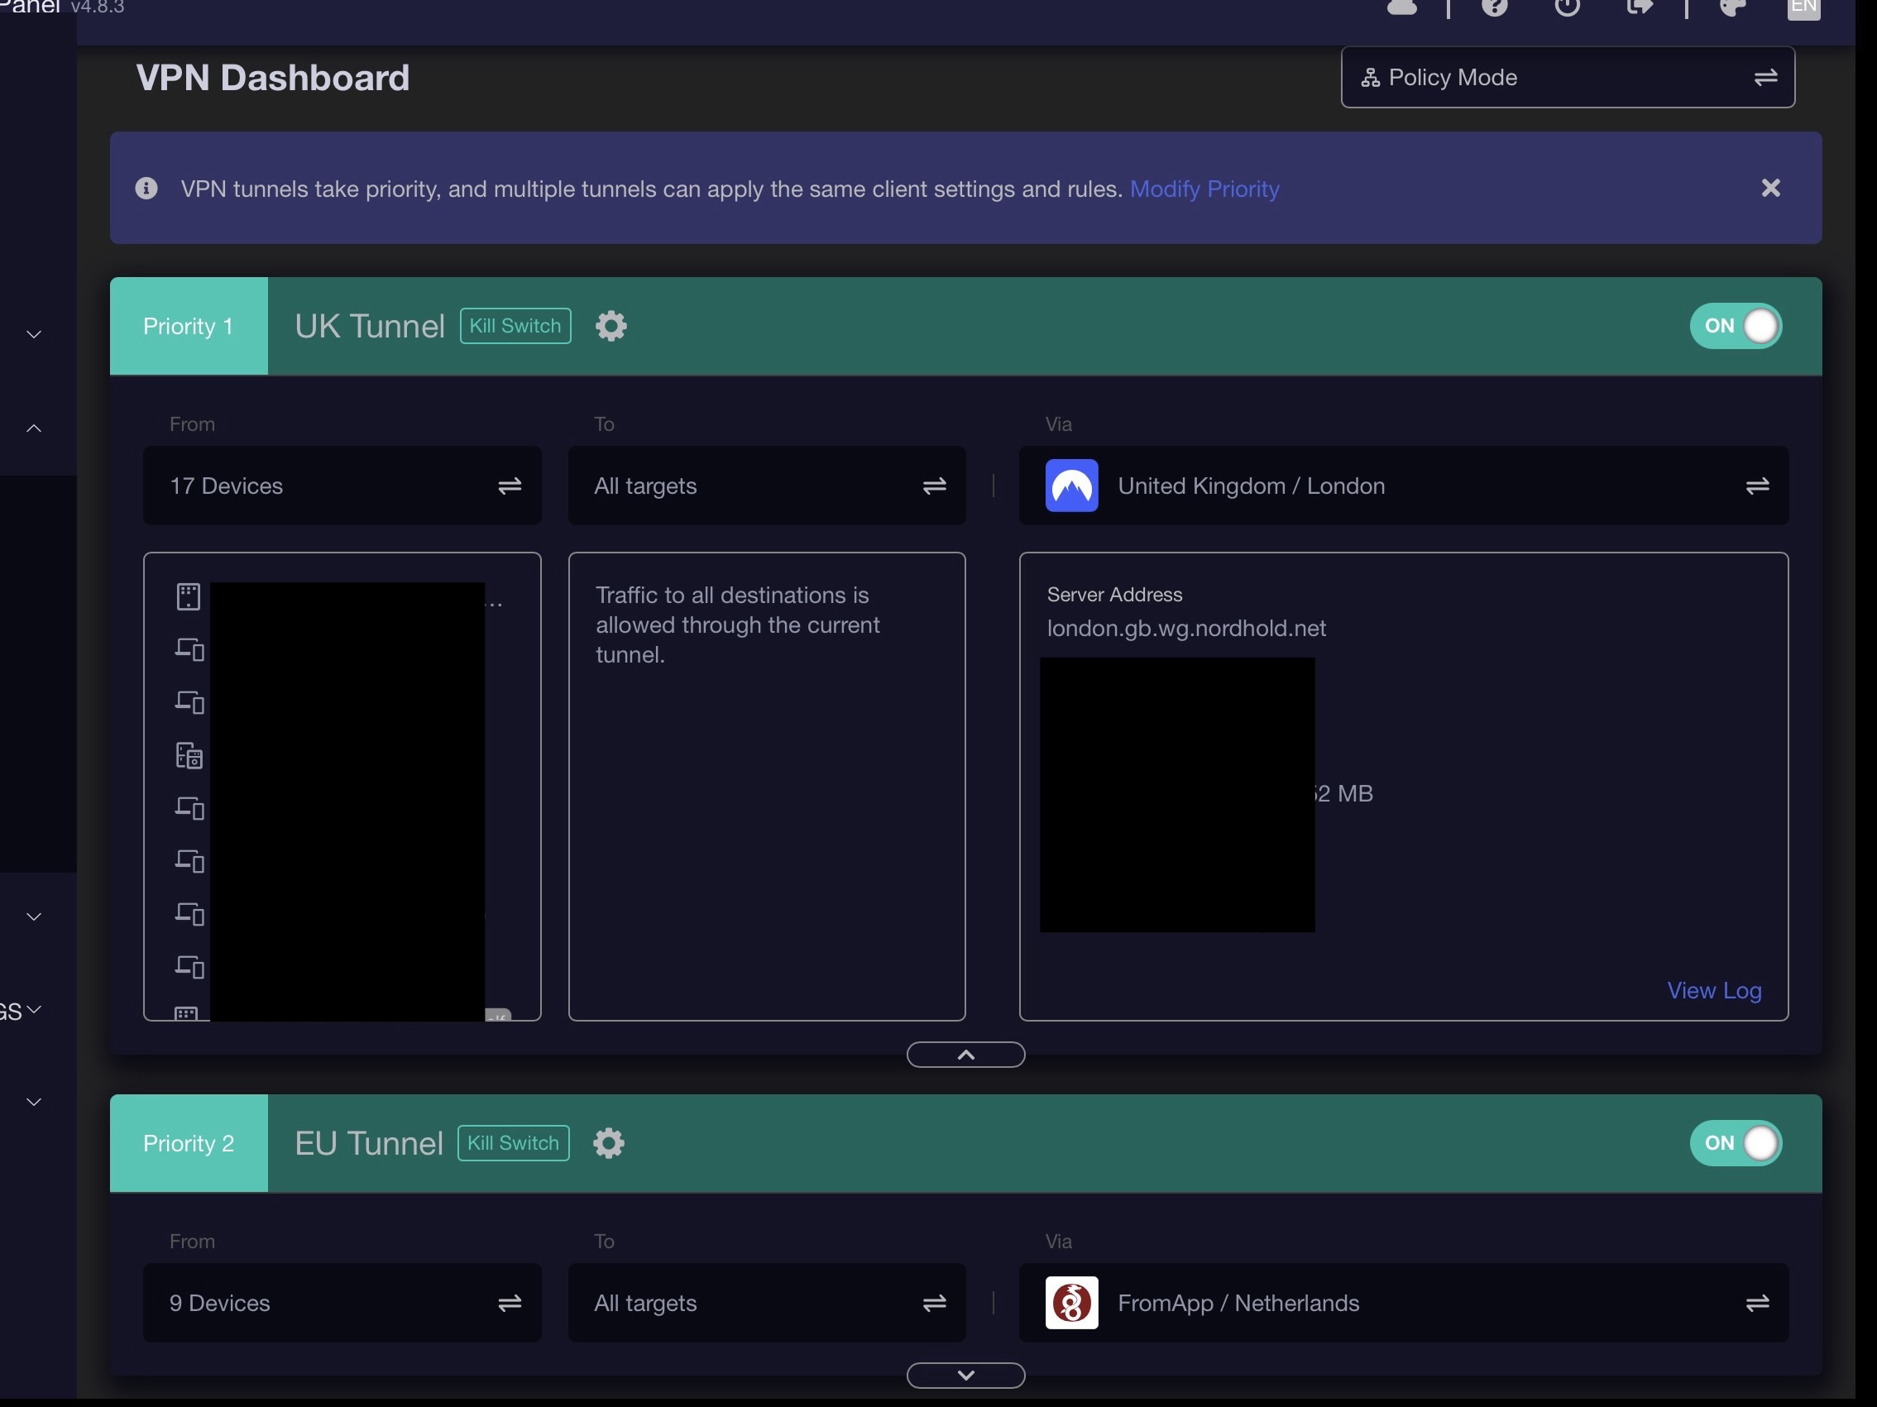Turn off the EU Tunnel switch
The width and height of the screenshot is (1877, 1407).
(1736, 1143)
